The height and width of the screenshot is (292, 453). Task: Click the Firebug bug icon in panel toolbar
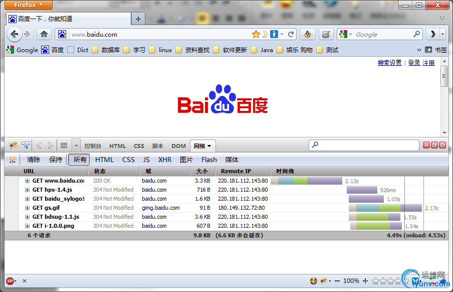13,145
